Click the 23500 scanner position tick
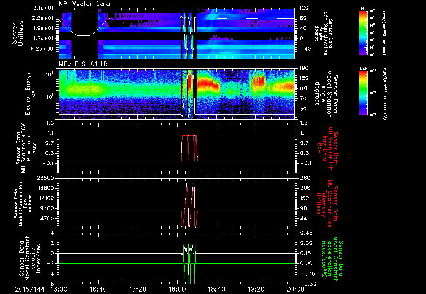Screen dimensions: 426x294 (x=46, y=178)
